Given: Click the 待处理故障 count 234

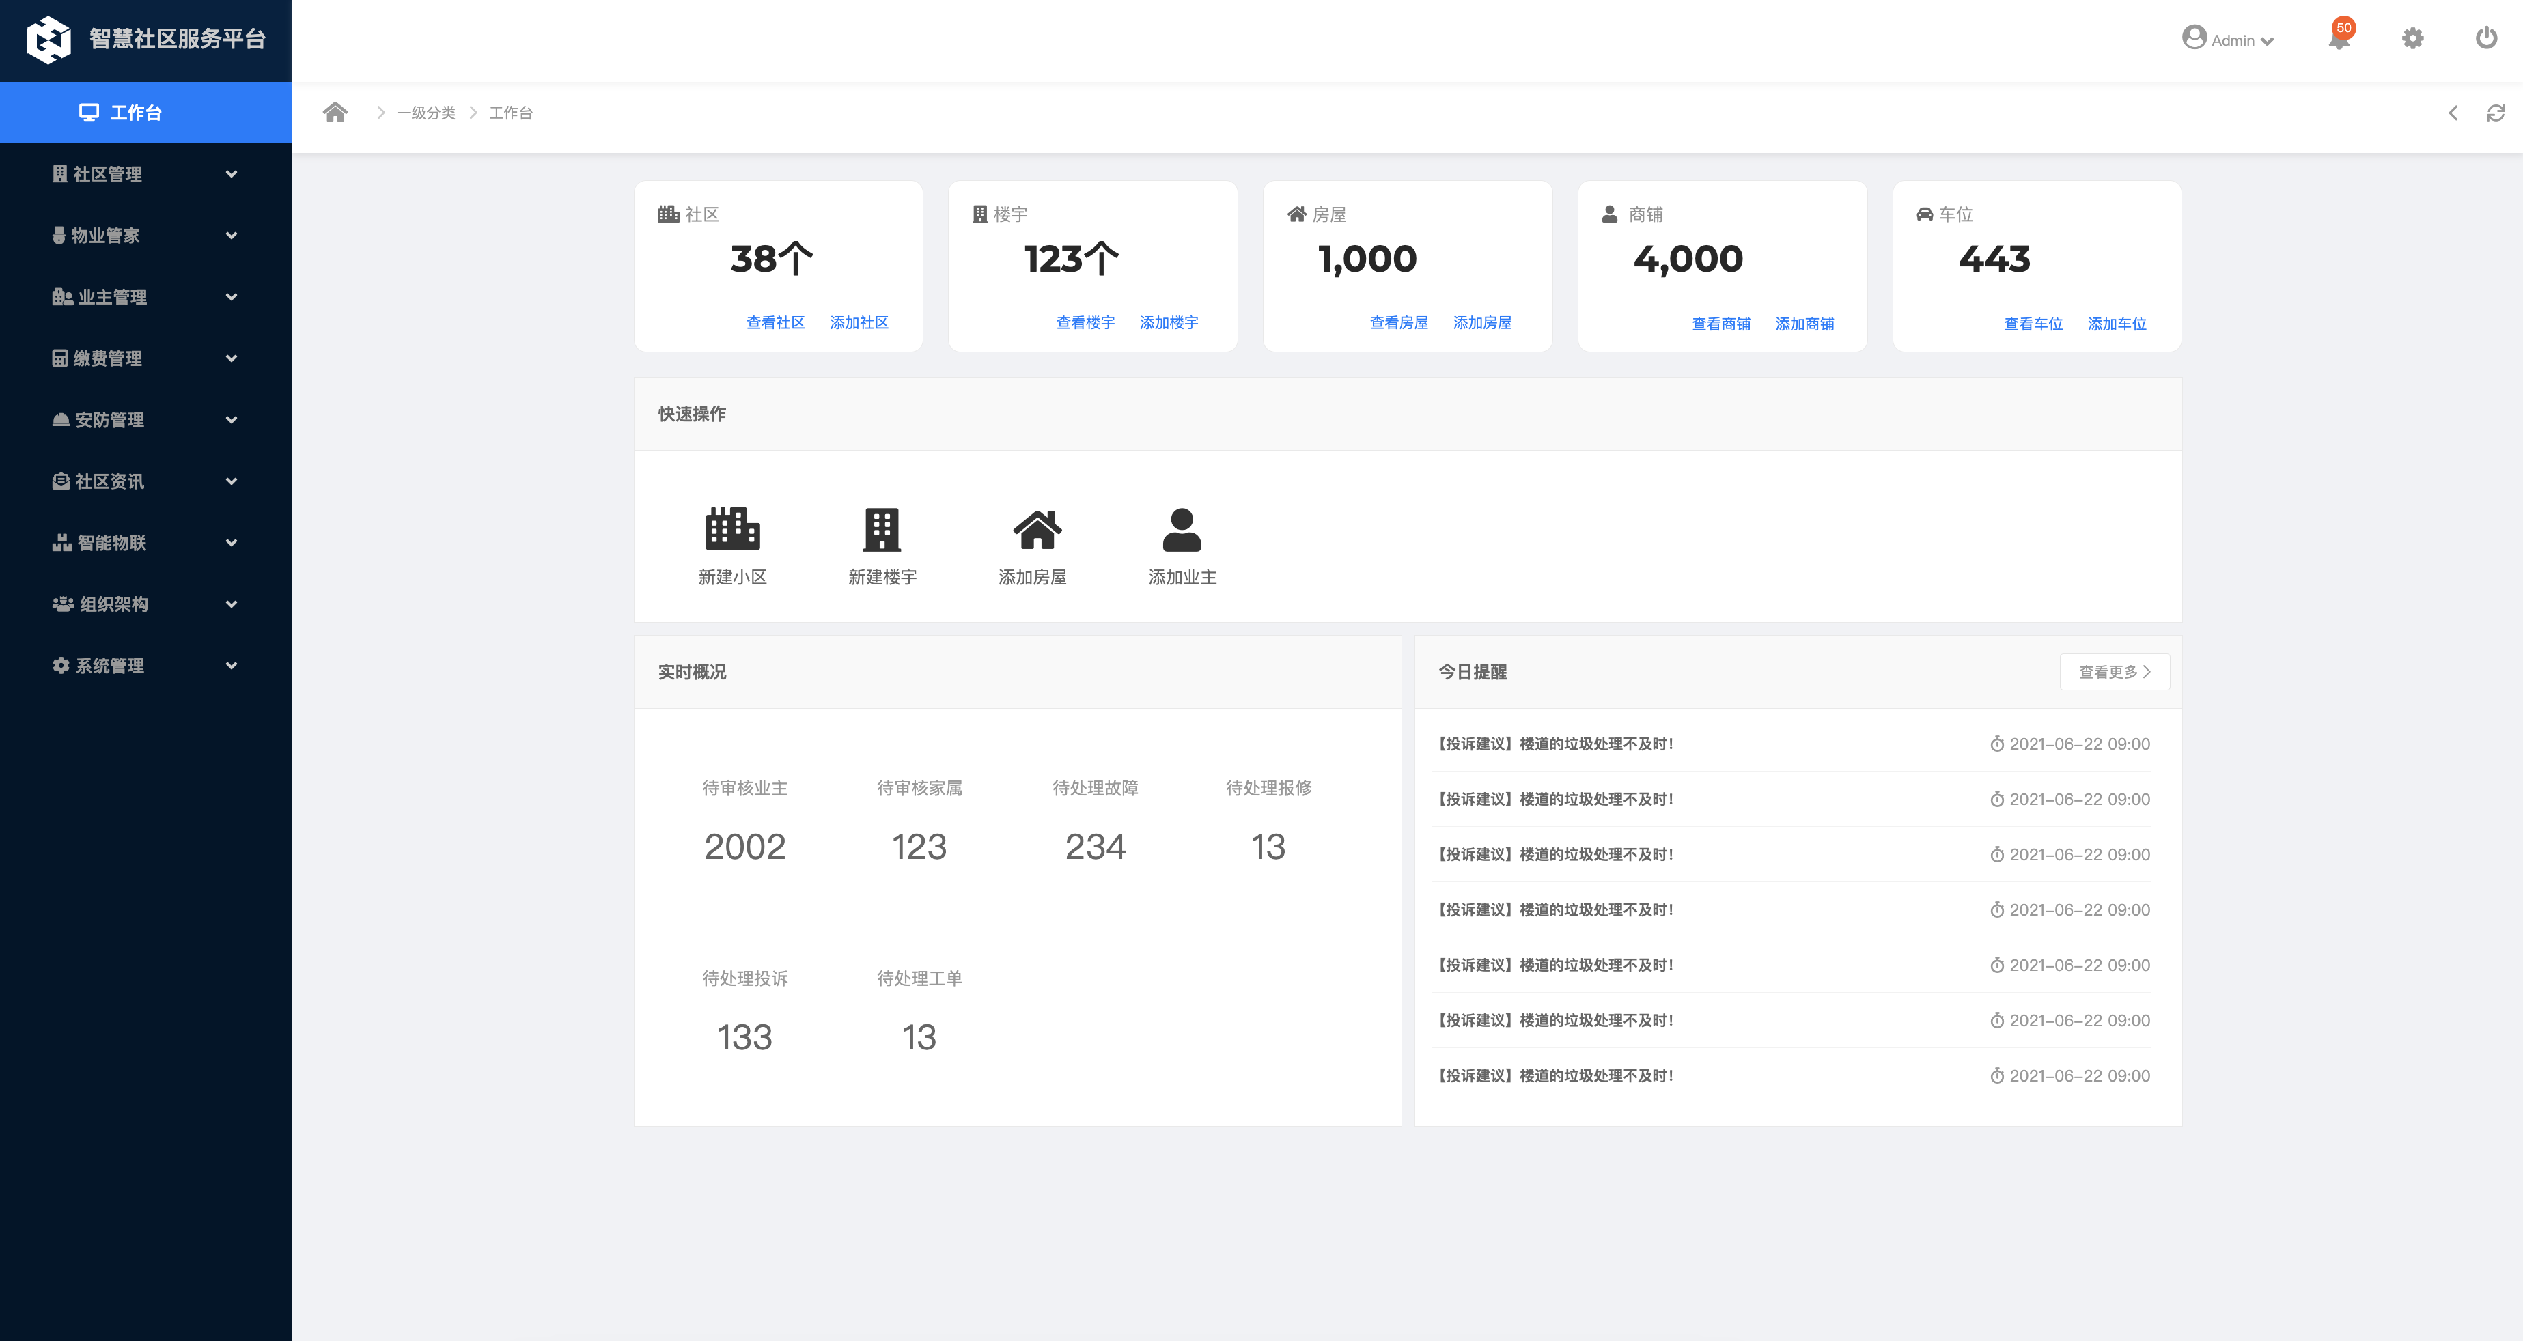Looking at the screenshot, I should tap(1095, 847).
